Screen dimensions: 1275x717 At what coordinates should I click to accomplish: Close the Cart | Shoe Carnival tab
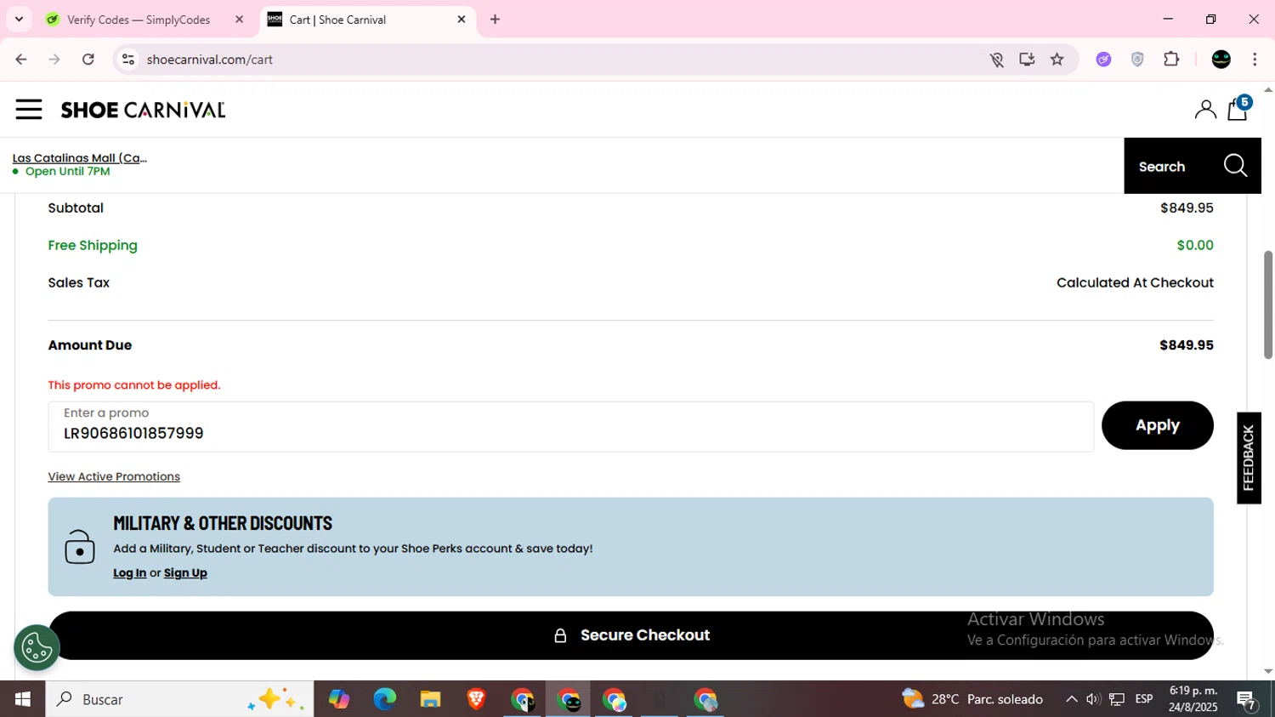tap(462, 19)
